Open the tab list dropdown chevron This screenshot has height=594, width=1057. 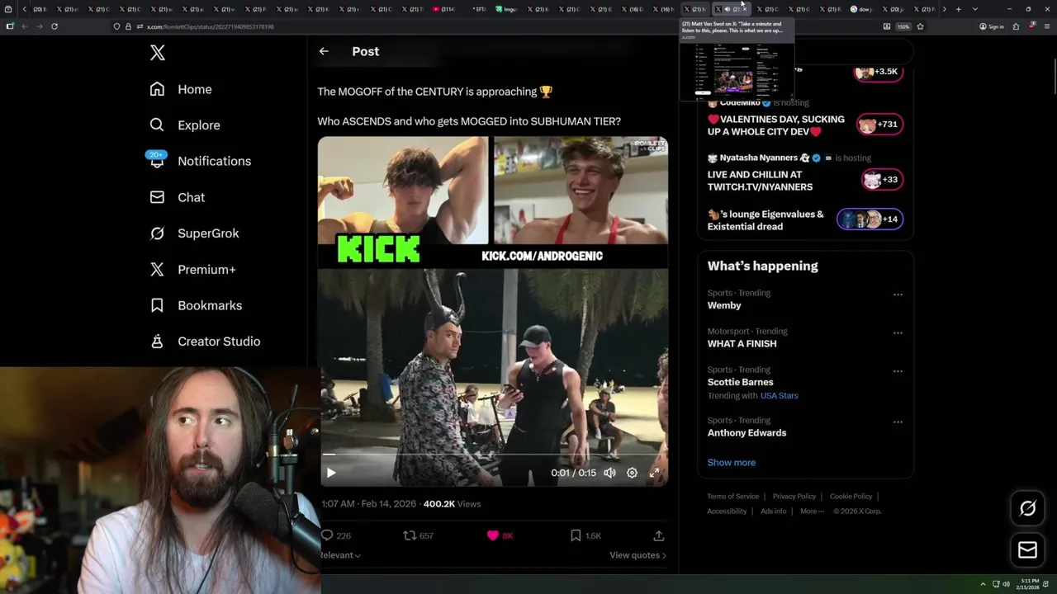(974, 9)
